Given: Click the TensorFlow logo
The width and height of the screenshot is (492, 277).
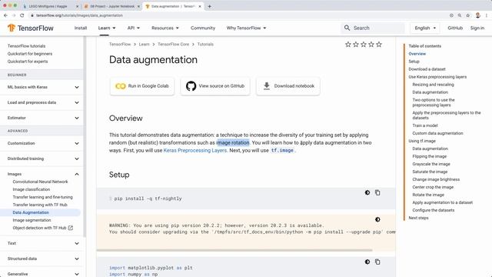Looking at the screenshot, I should tap(31, 28).
